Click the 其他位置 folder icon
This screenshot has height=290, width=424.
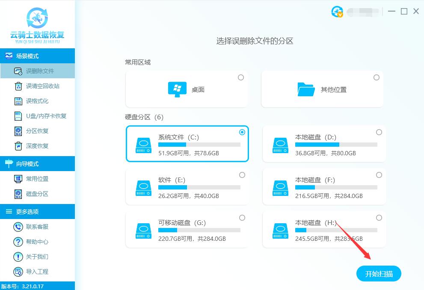pyautogui.click(x=306, y=89)
